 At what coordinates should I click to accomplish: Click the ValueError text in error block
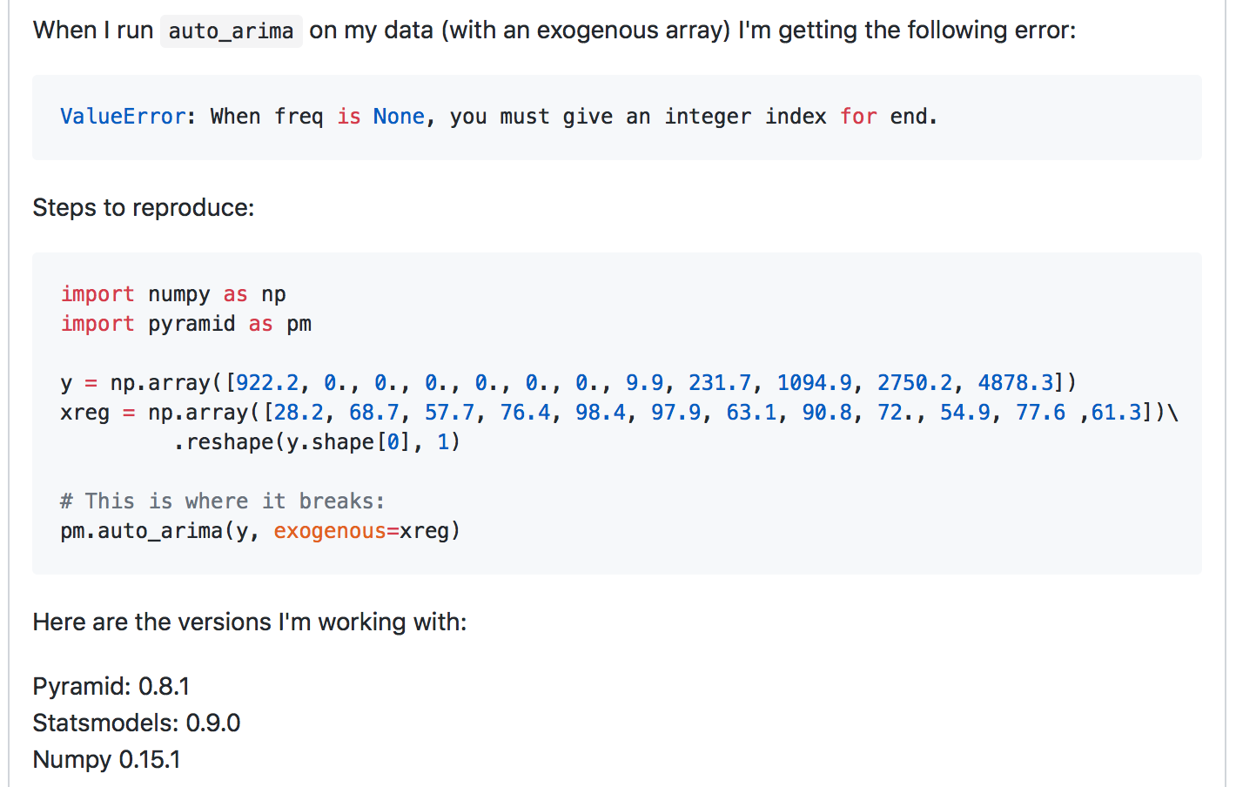(x=123, y=117)
